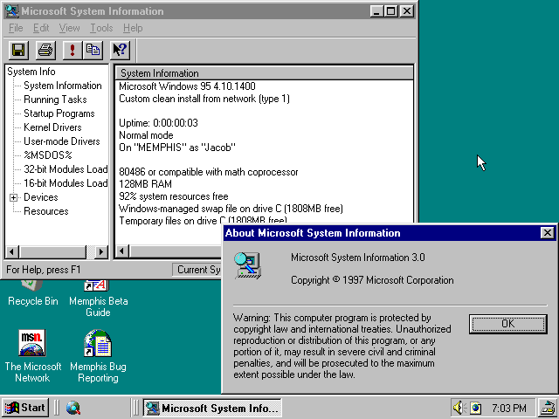The height and width of the screenshot is (419, 559).
Task: Click the Start button
Action: [25, 408]
